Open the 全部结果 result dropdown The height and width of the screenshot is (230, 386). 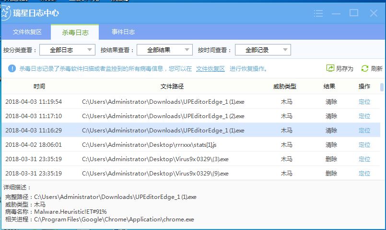tap(164, 50)
